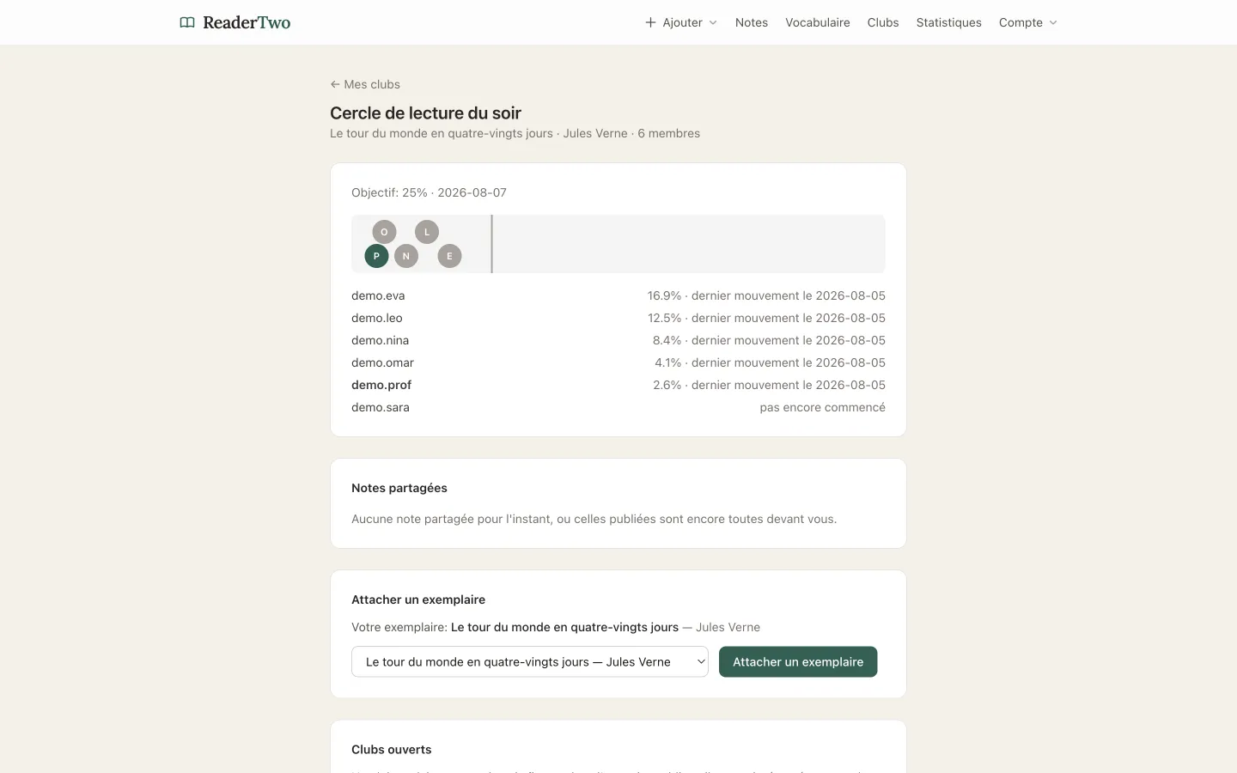Image resolution: width=1237 pixels, height=773 pixels.
Task: Click the club title Cercle de lecture du soir
Action: [x=426, y=113]
